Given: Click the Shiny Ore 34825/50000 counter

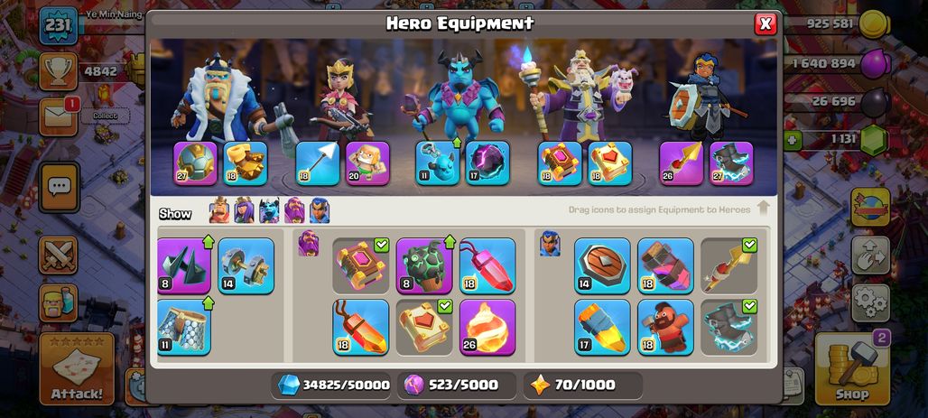Looking at the screenshot, I should 334,385.
